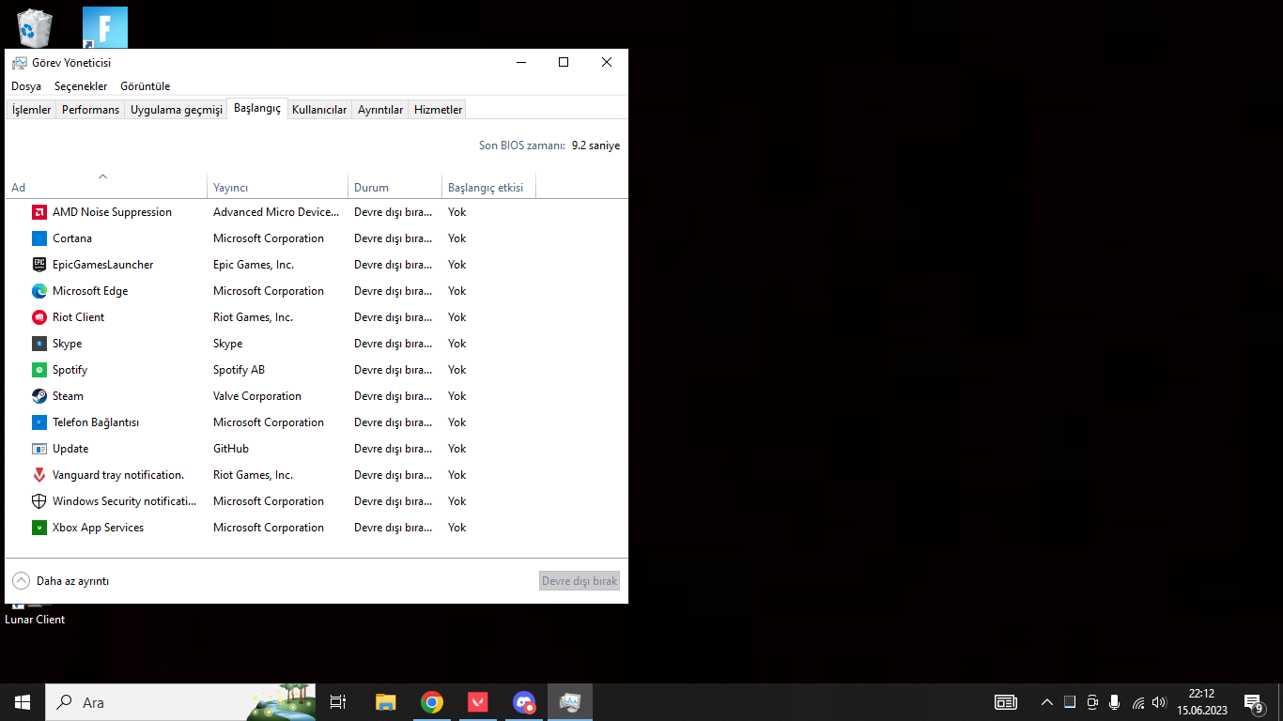Open the Valorant icon on the taskbar
Screen dimensions: 1283x721
pyautogui.click(x=478, y=702)
